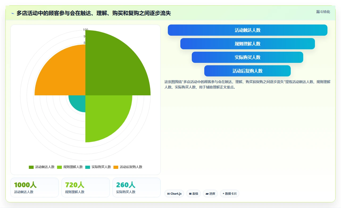Toggle 活动后复购人数 orange legend swatch

[x=116, y=167]
